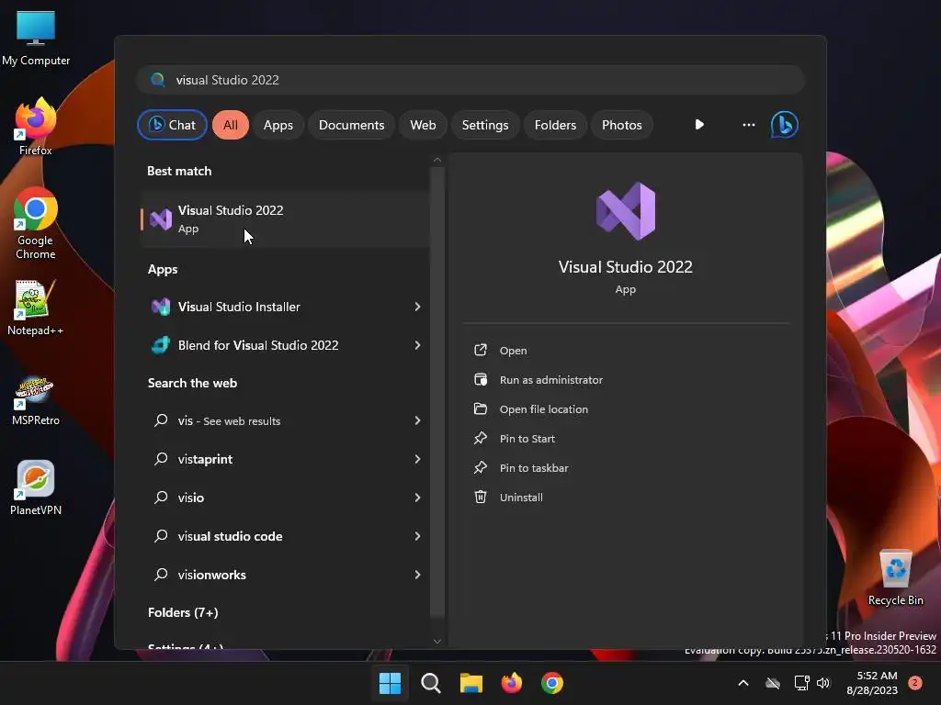Click the volume icon in system tray
Viewport: 941px width, 705px height.
[x=823, y=683]
